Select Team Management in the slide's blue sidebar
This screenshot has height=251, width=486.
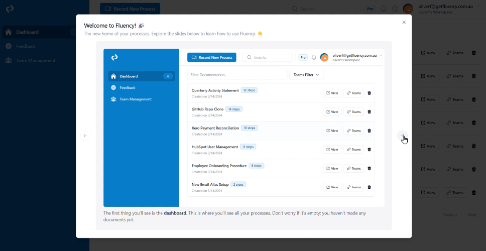pos(136,99)
